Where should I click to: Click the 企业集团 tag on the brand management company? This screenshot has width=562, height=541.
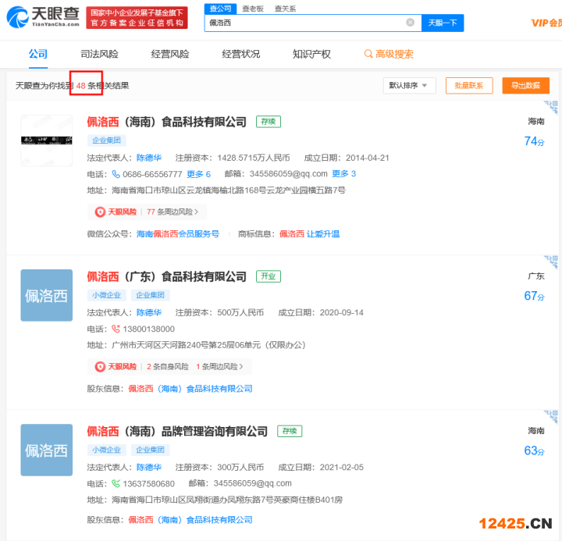[150, 450]
